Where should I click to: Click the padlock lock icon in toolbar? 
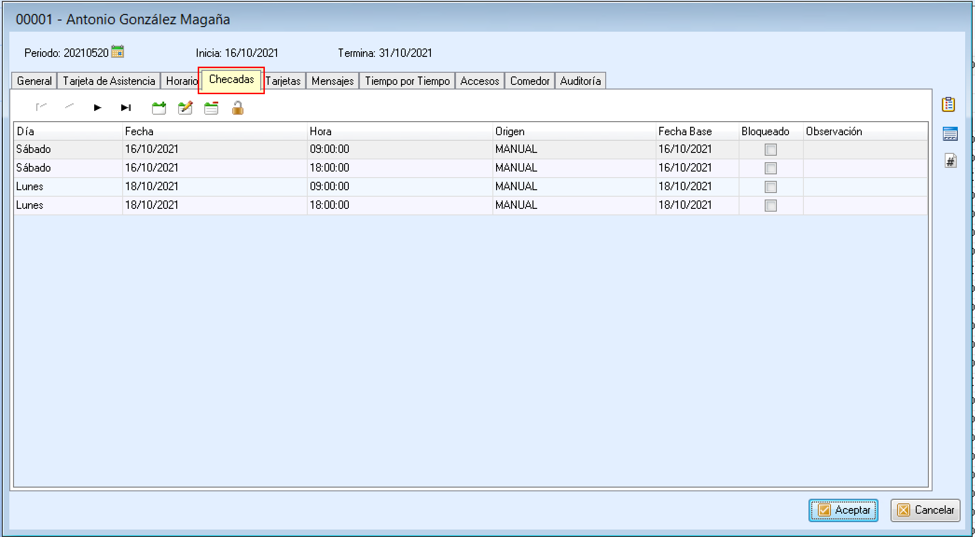coord(238,108)
